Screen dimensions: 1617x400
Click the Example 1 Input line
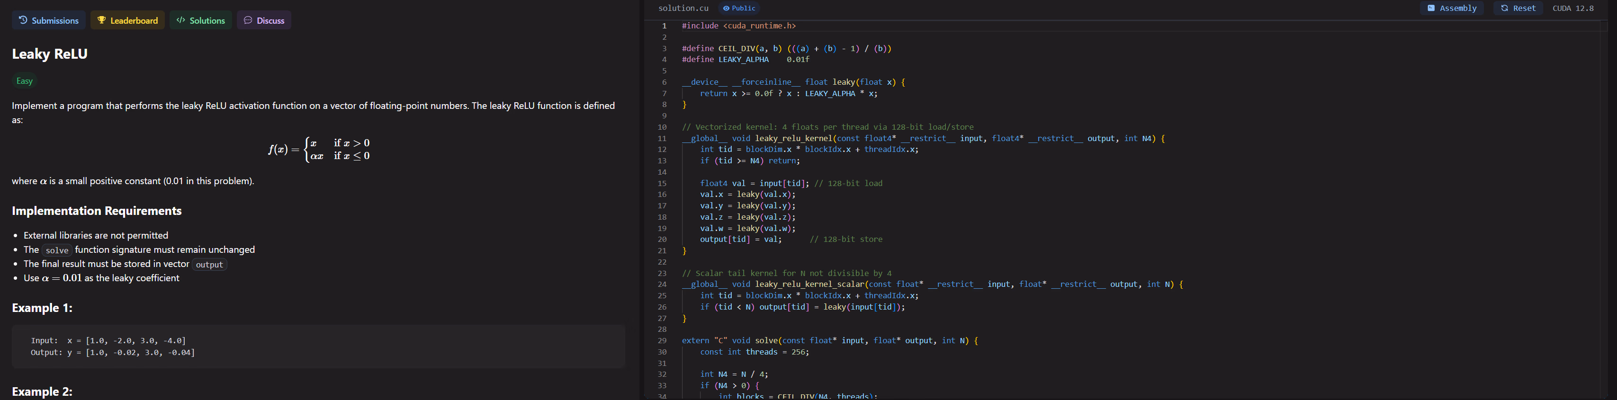[108, 340]
